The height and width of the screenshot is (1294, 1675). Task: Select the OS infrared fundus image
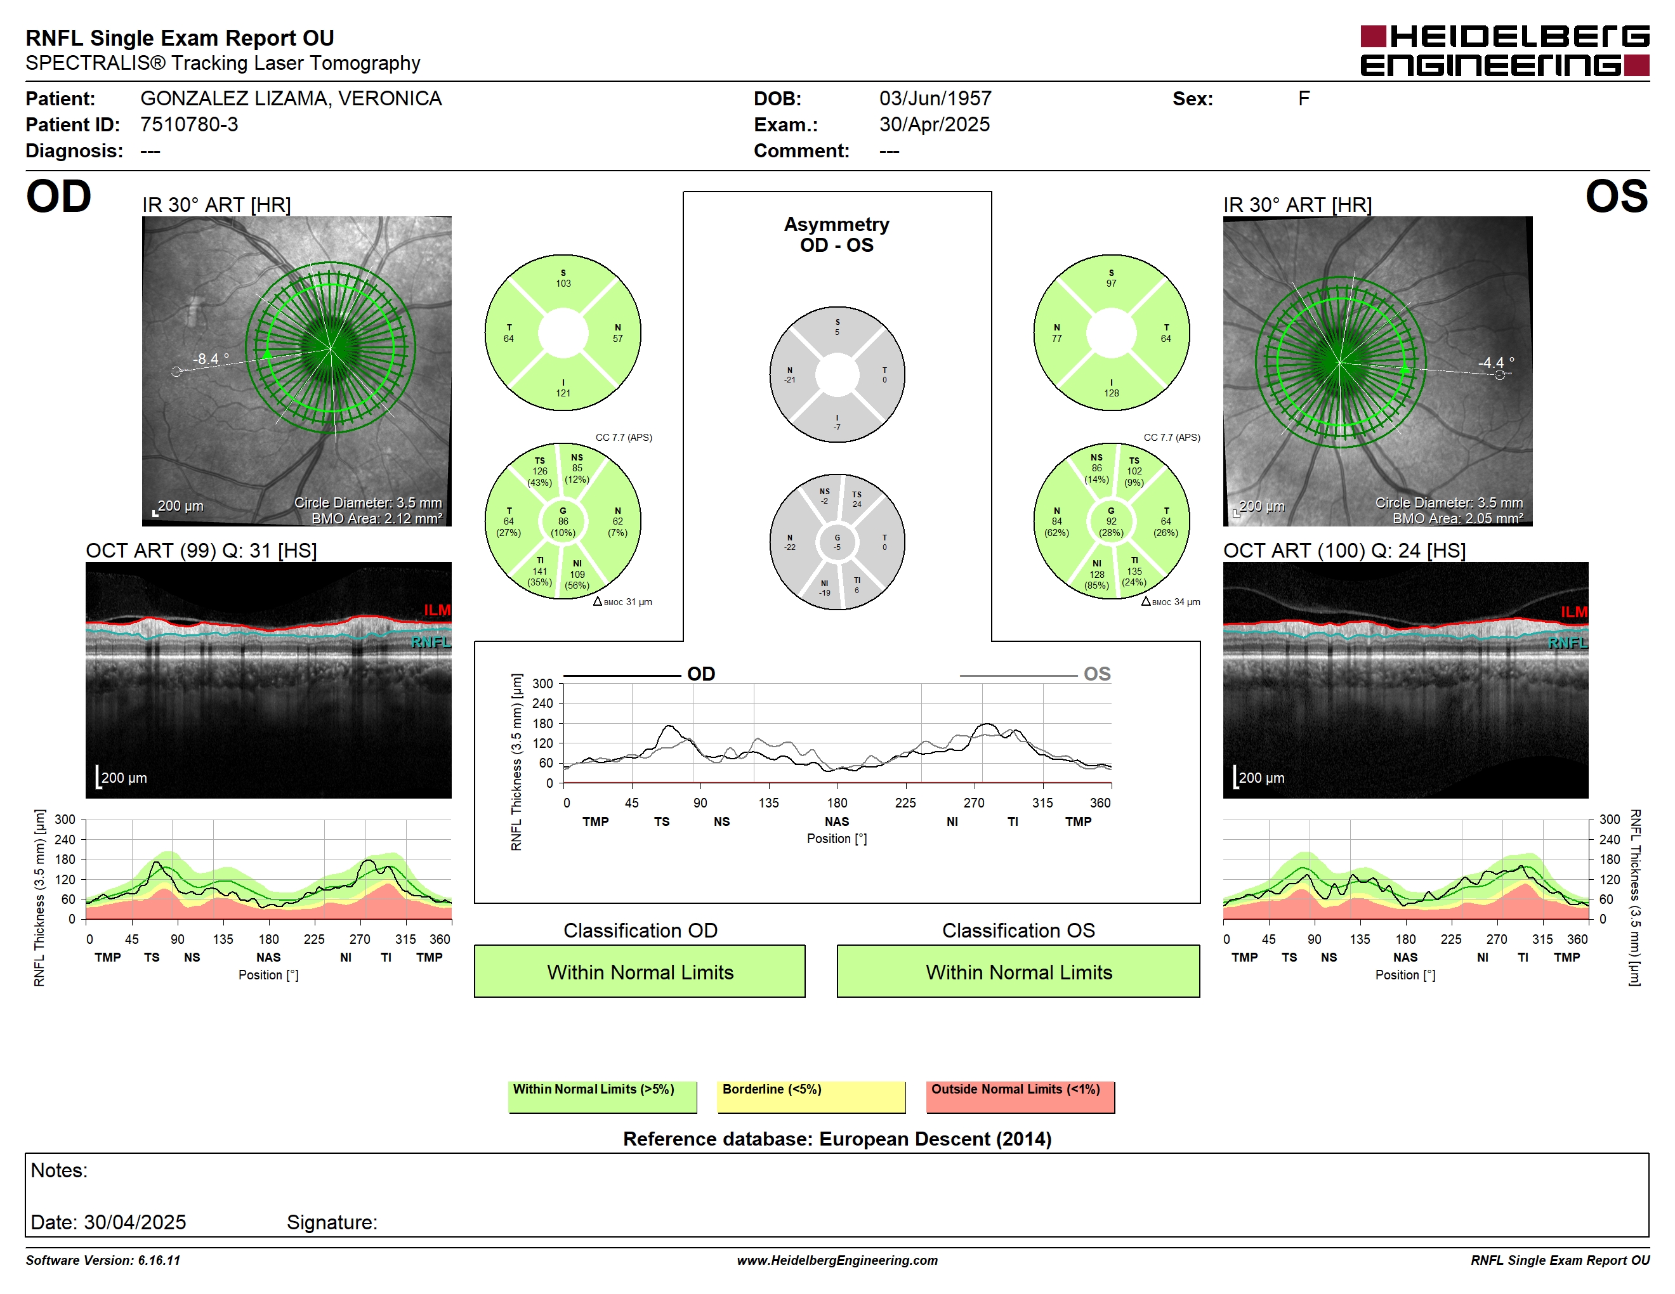[1377, 371]
